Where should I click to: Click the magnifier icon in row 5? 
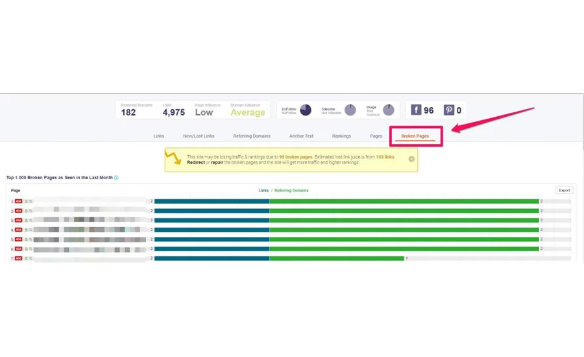click(30, 240)
